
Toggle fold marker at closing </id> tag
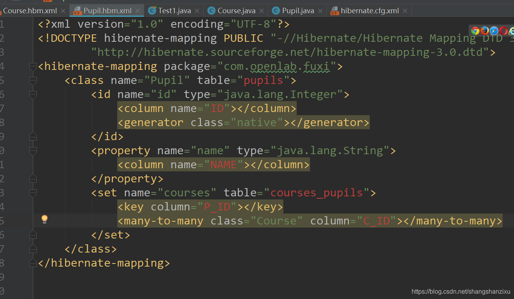[x=33, y=137]
